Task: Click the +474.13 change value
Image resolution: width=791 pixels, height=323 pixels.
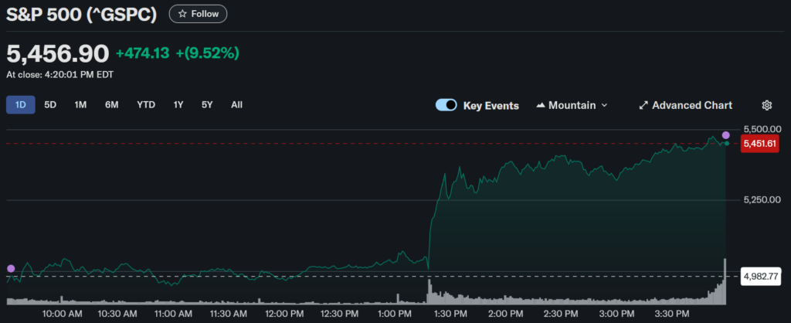Action: [143, 53]
